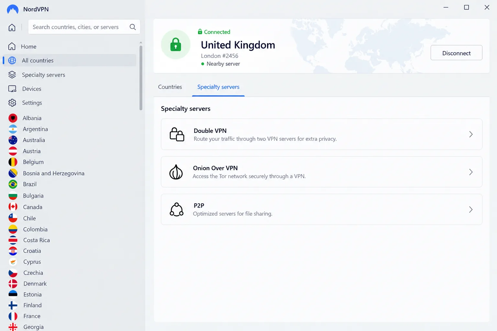Click the green connected lock icon
This screenshot has width=497, height=331.
pyautogui.click(x=176, y=44)
